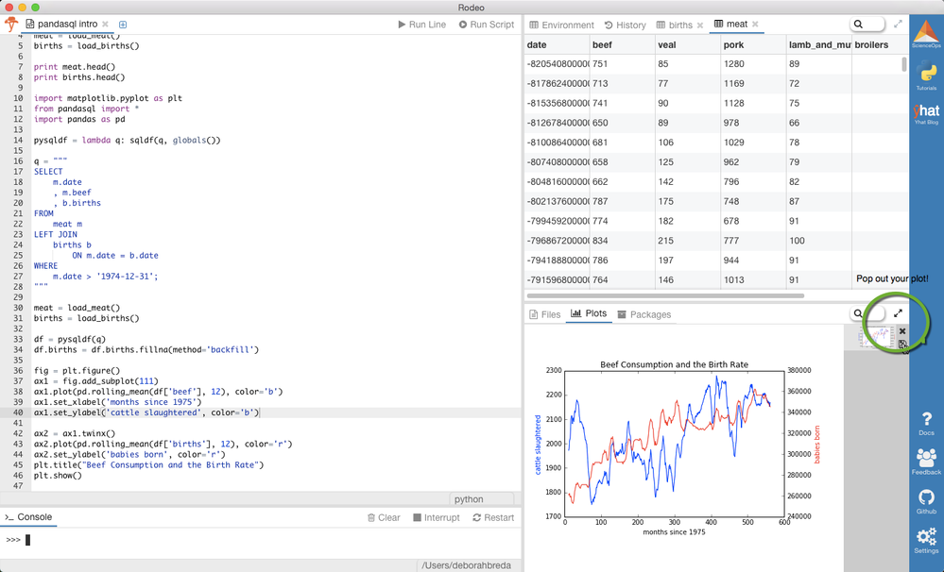Viewport: 944px width, 572px height.
Task: Close the pandasql intro editor tab
Action: (x=106, y=25)
